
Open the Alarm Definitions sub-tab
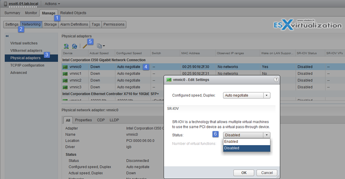coord(74,24)
